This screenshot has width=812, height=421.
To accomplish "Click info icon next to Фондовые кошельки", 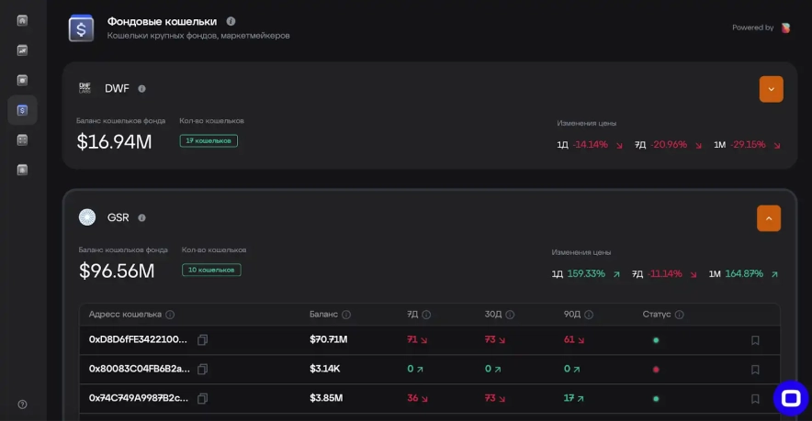I will coord(231,21).
